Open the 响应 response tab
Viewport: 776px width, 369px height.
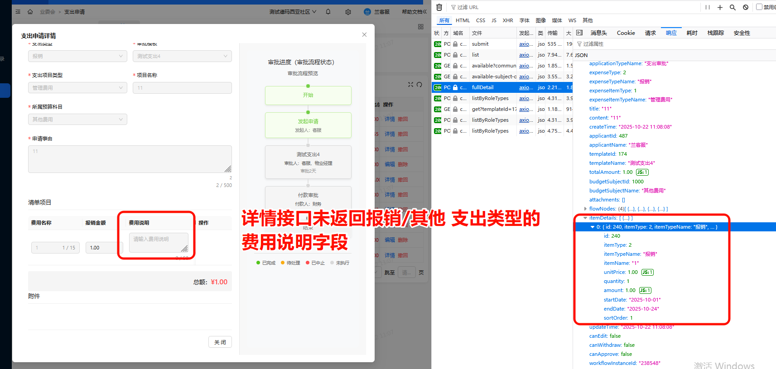[x=671, y=33]
